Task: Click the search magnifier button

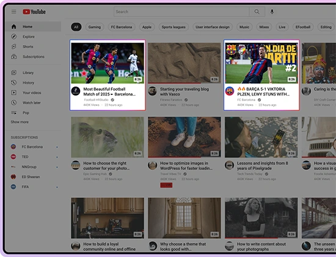Action: pos(257,12)
